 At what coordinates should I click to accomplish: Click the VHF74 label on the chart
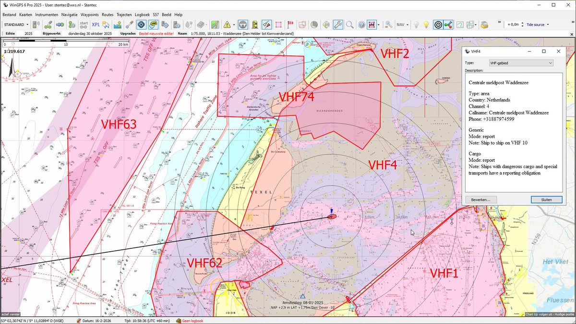296,97
